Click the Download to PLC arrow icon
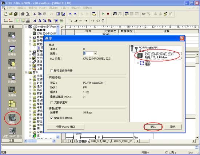This screenshot has width=200, height=155. (75, 14)
